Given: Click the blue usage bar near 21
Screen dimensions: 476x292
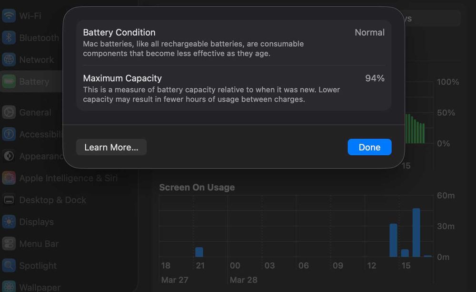Looking at the screenshot, I should (x=199, y=252).
